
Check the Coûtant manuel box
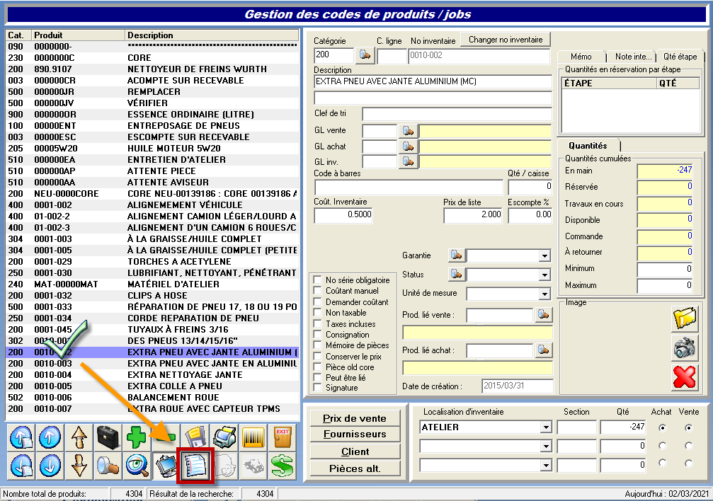318,291
